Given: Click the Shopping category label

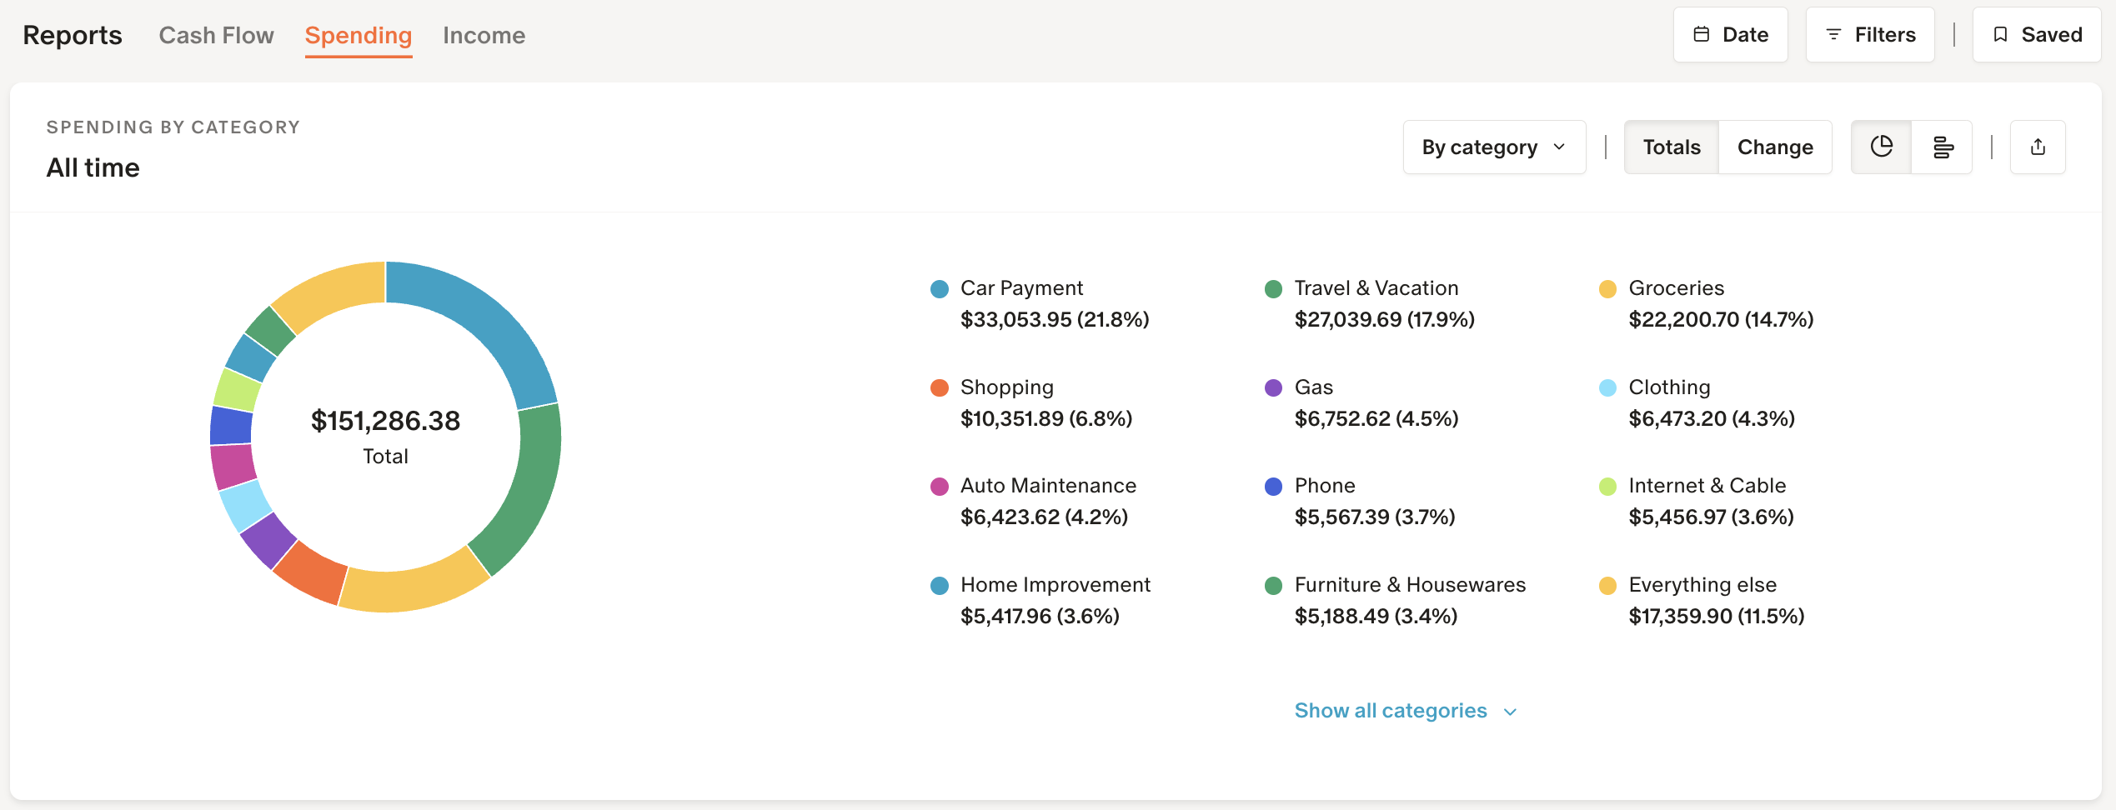Looking at the screenshot, I should click(1006, 387).
